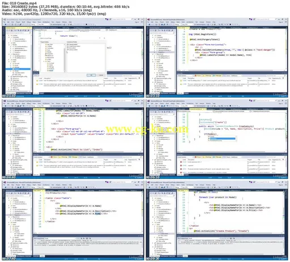Click the input type="submit" value="Create" line

pyautogui.click(x=100, y=134)
